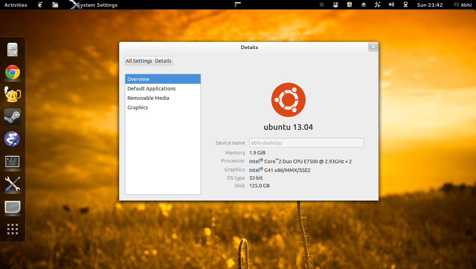Image resolution: width=476 pixels, height=269 pixels.
Task: Launch the genie lamp app in dock
Action: pyautogui.click(x=13, y=94)
